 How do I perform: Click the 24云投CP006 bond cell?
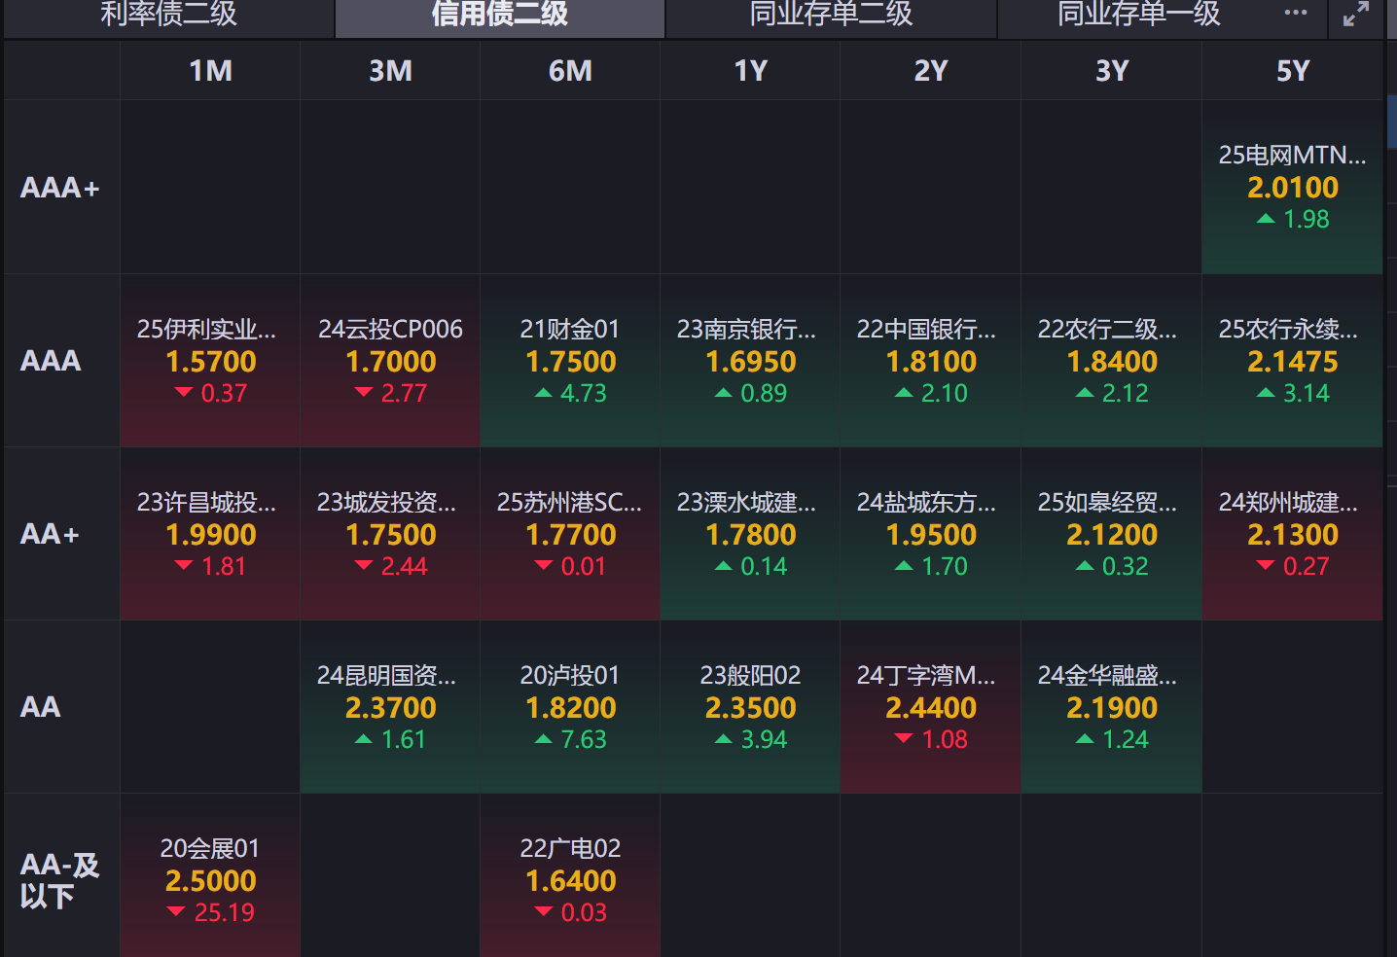(390, 361)
